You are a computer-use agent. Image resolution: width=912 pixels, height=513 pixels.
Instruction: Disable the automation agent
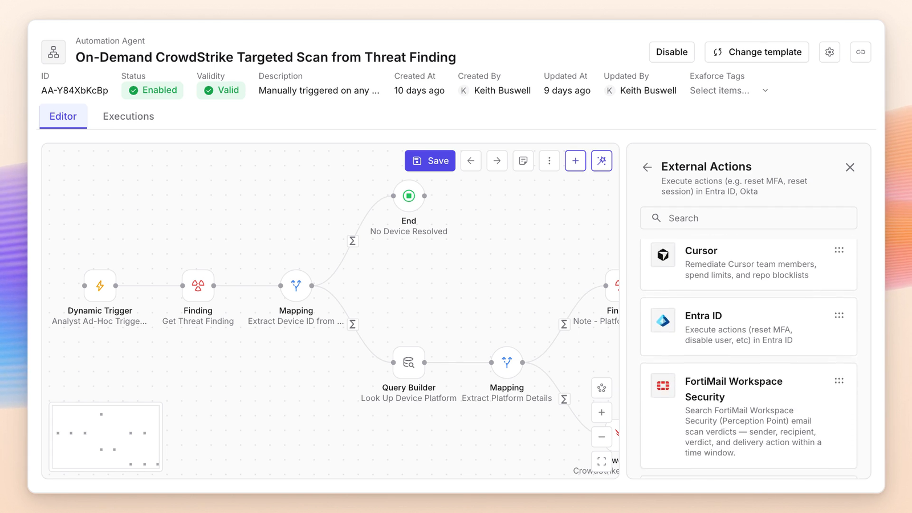coord(671,52)
